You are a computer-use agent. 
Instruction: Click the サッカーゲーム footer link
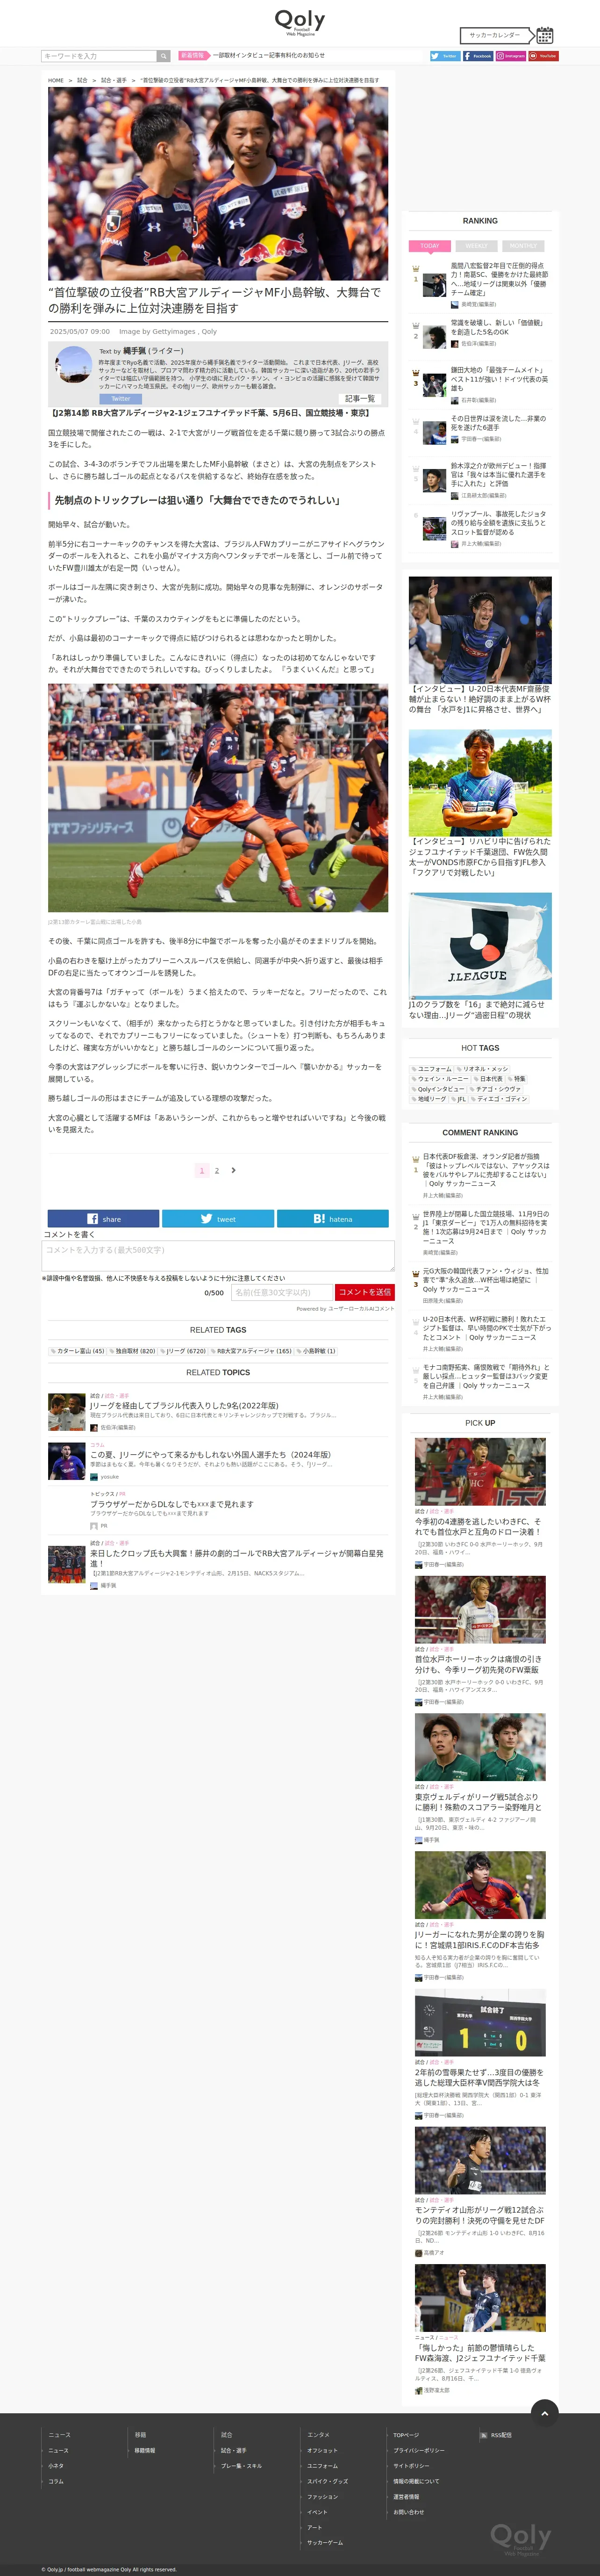pos(325,2542)
